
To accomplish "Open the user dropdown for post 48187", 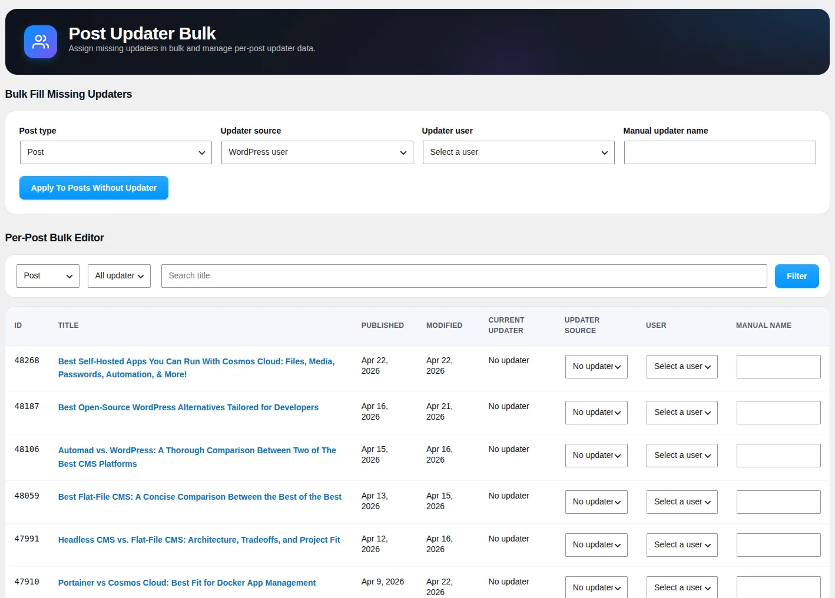I will (682, 413).
